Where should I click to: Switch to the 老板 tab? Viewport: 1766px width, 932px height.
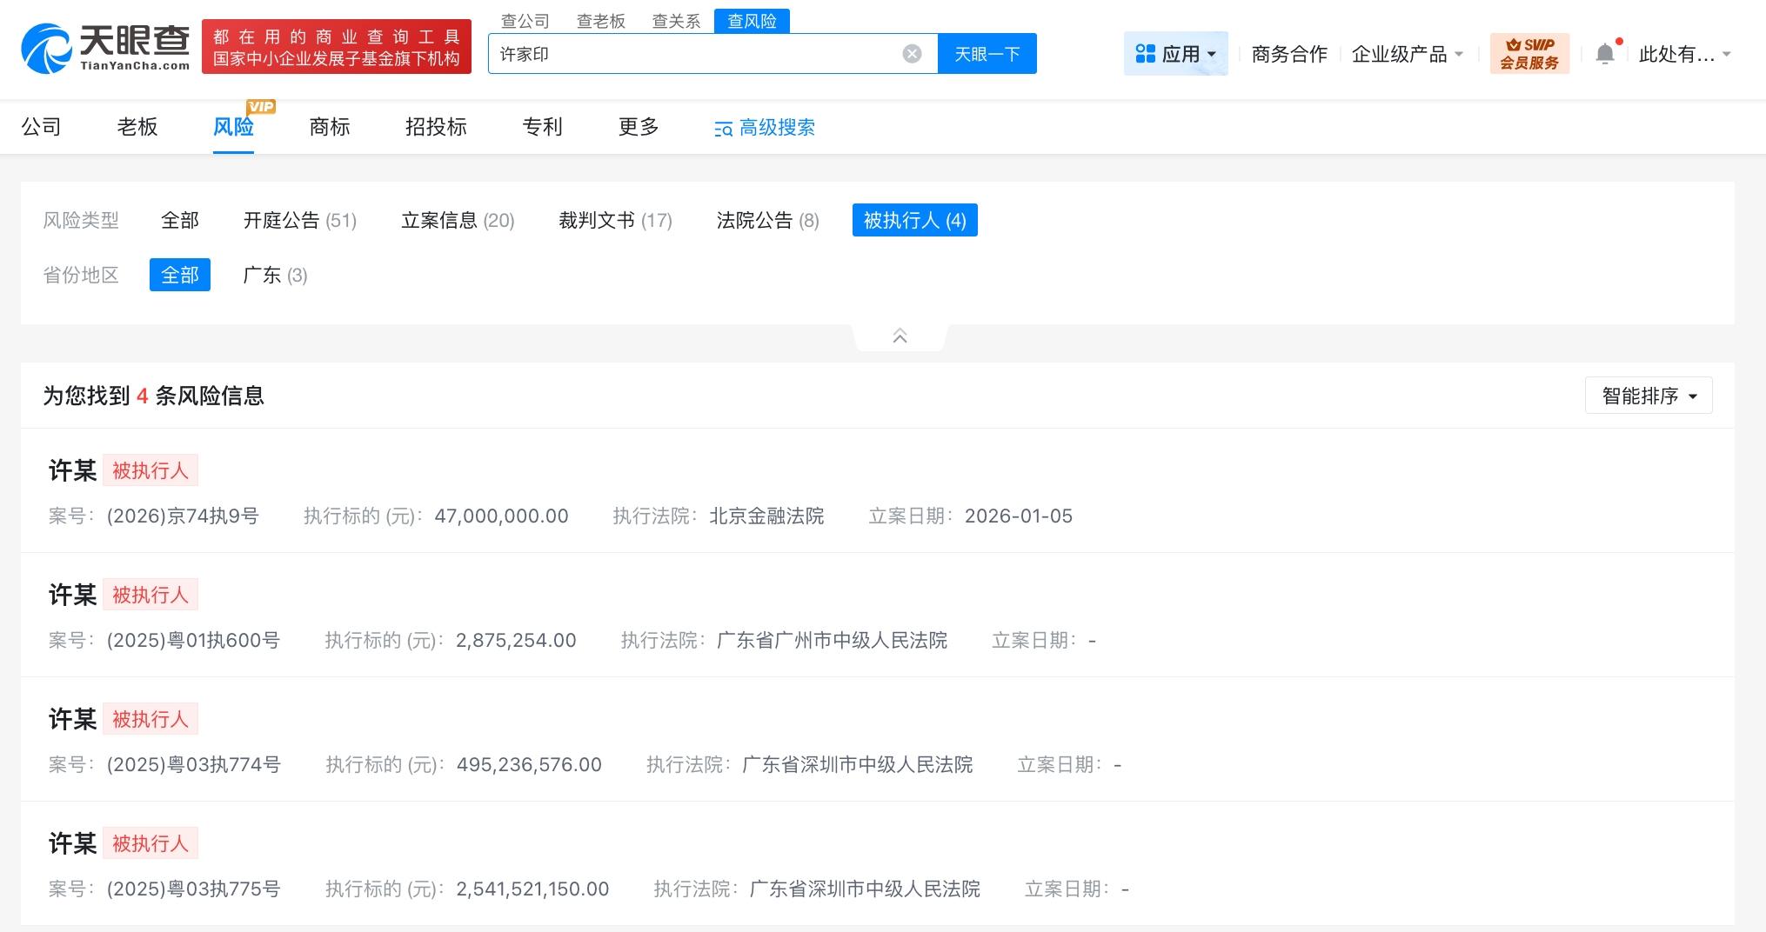click(137, 127)
